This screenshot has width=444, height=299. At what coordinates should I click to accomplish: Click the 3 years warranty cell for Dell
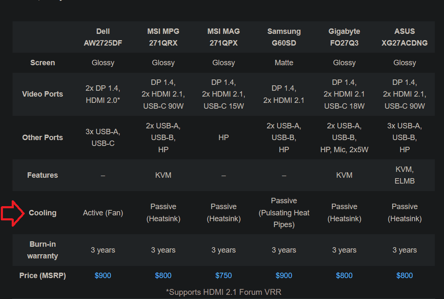click(x=103, y=250)
